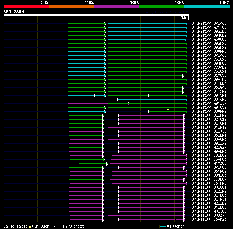Click the UniRef100_B8APP9 label

click(209, 112)
